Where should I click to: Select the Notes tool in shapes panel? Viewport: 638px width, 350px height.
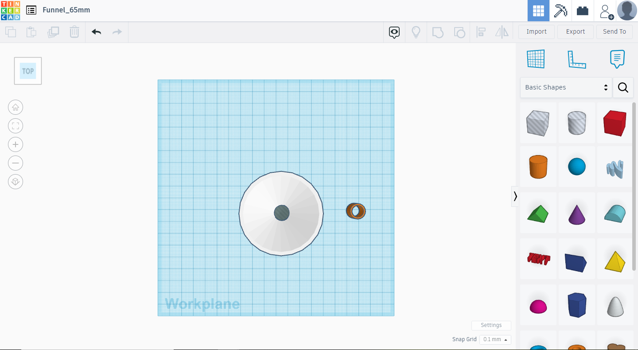click(x=617, y=59)
